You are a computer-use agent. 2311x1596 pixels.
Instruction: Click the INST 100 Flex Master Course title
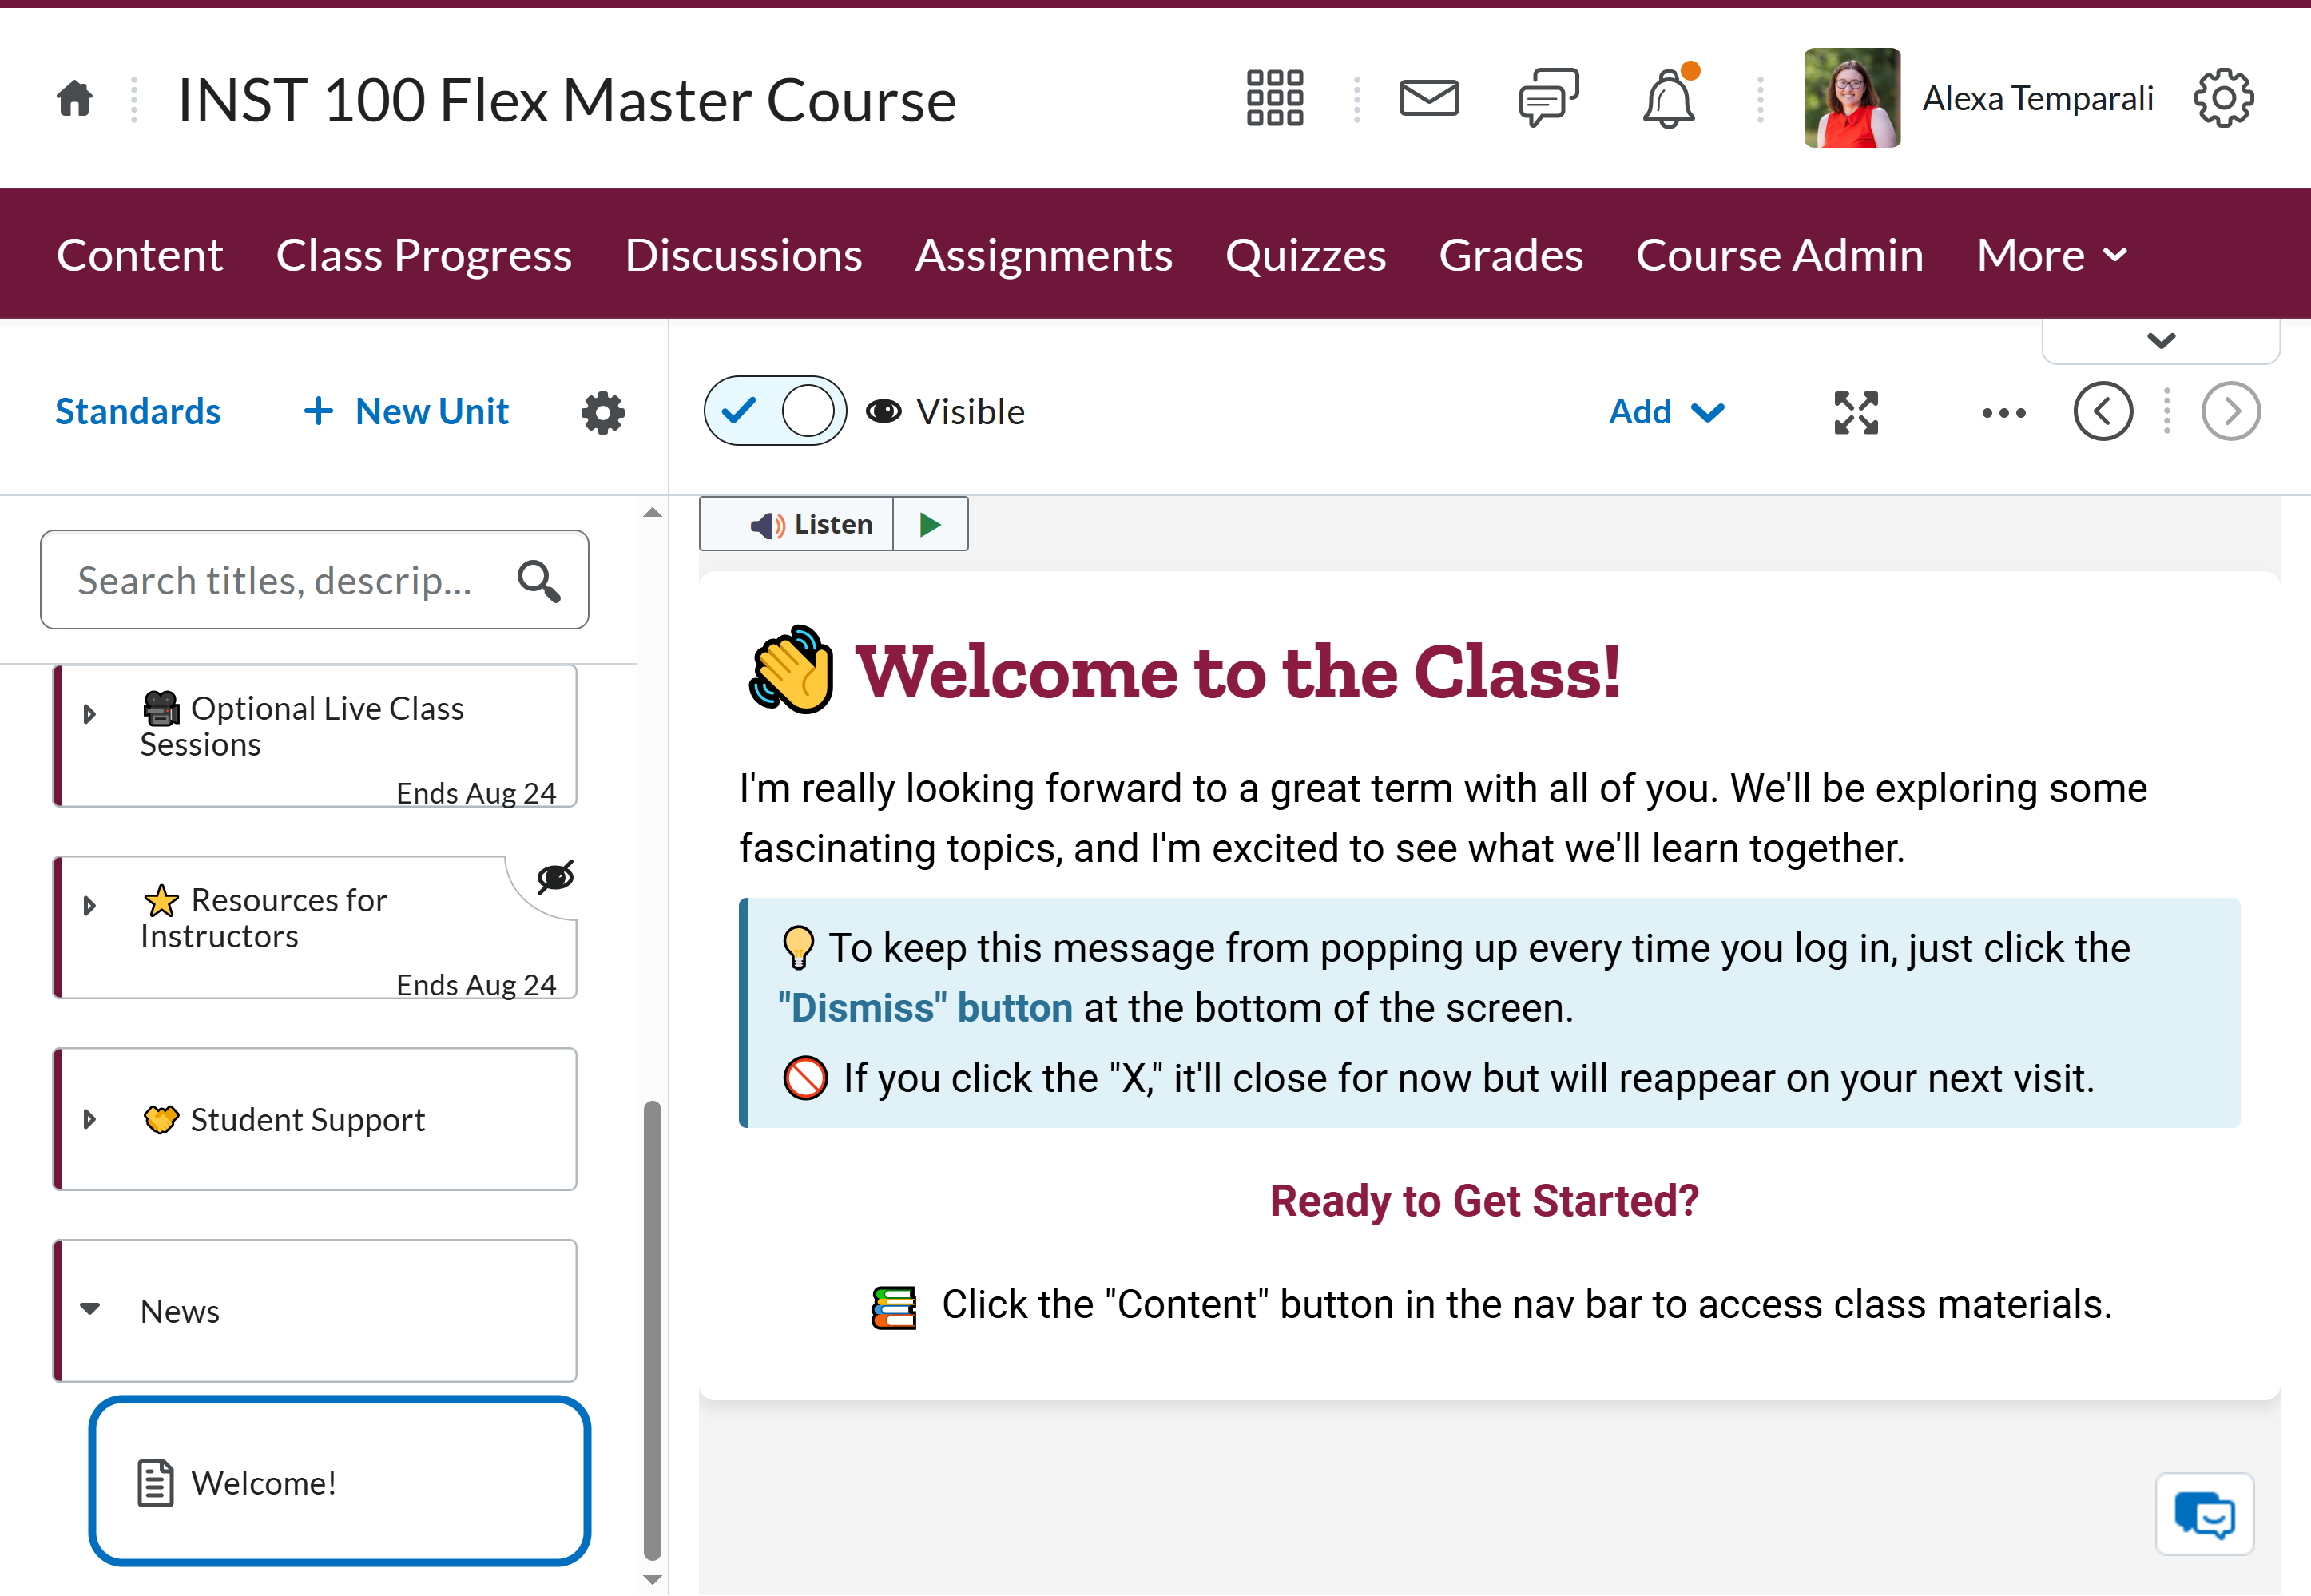pyautogui.click(x=567, y=100)
